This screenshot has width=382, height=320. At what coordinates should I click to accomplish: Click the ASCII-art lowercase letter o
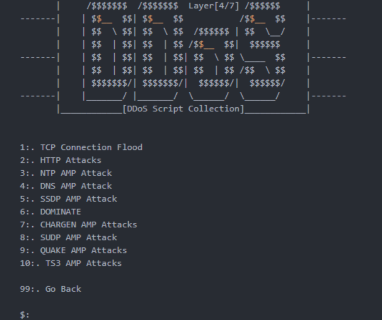211,64
